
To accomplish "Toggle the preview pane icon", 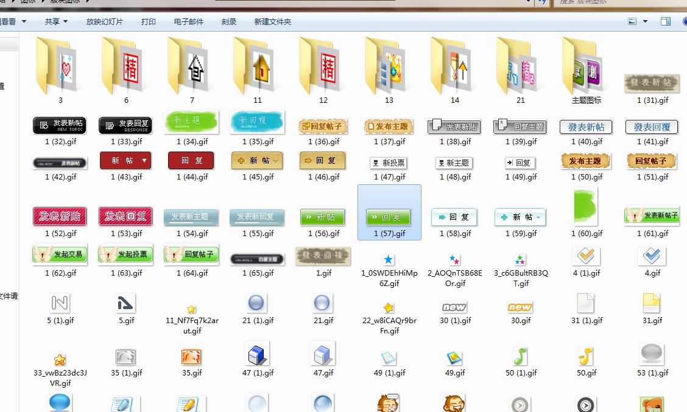I will point(666,21).
